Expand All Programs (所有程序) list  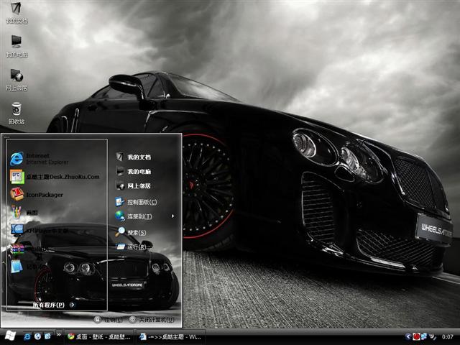pyautogui.click(x=53, y=305)
